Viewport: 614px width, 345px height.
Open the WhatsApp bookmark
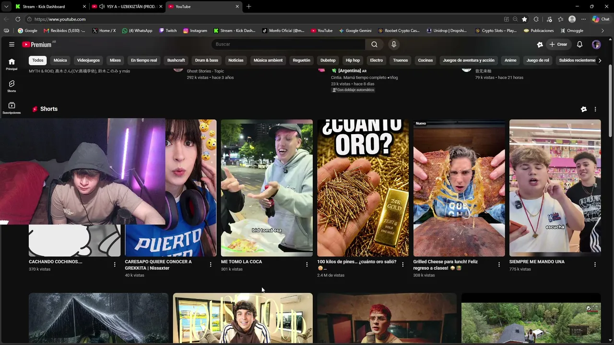(137, 31)
